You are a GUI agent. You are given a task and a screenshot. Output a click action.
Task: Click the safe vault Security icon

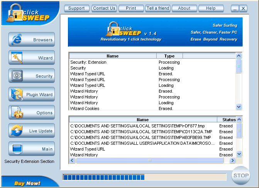click(17, 76)
